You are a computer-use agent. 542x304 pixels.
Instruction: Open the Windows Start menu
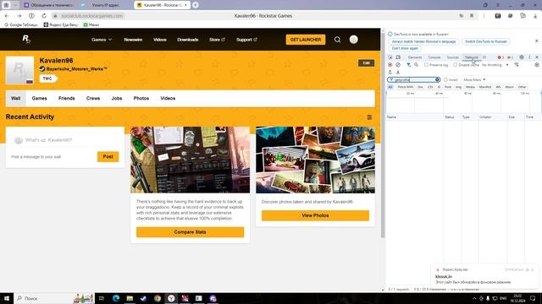click(x=7, y=298)
